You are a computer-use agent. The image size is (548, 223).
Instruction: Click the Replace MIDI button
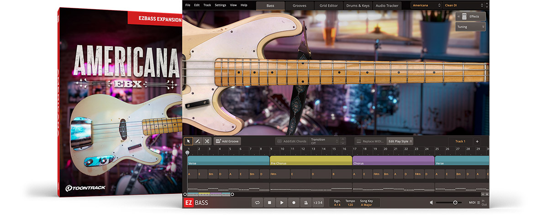(370, 141)
